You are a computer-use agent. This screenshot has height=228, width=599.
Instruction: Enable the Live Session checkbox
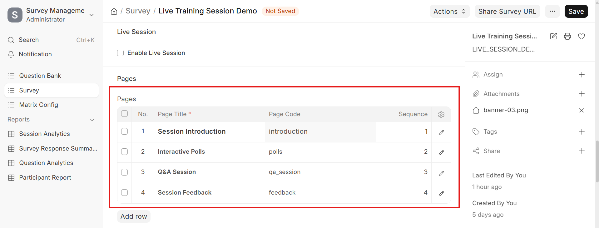120,53
